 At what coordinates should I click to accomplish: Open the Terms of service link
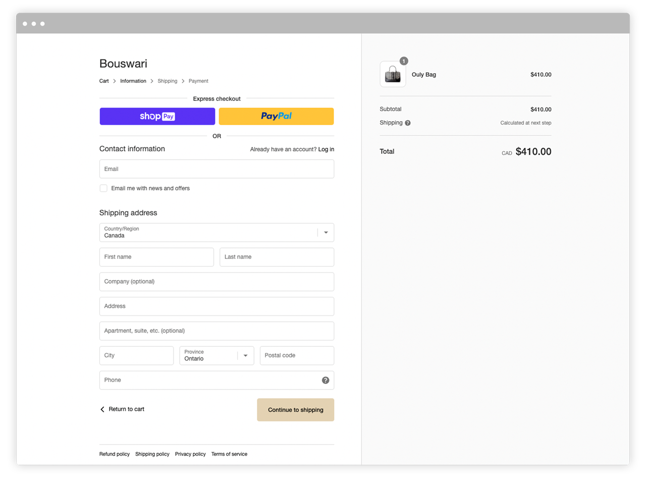click(229, 454)
